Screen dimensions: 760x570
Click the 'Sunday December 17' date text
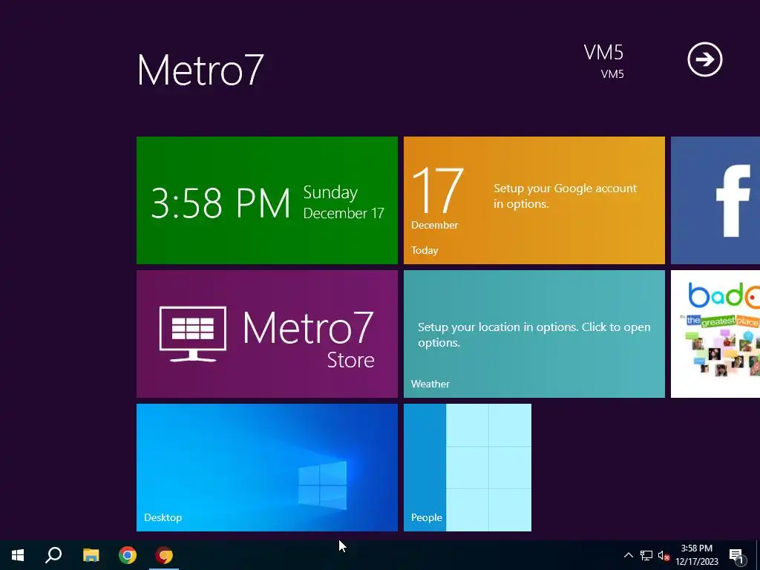(x=344, y=202)
